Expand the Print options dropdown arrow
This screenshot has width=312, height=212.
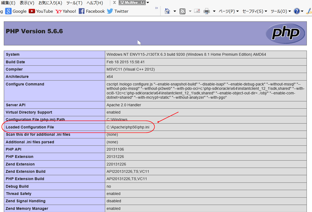(214, 11)
